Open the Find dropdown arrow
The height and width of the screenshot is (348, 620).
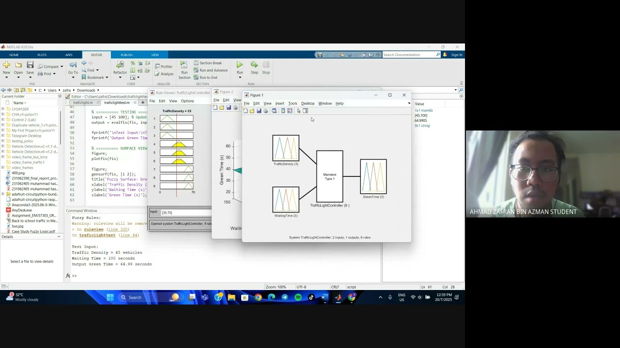(x=97, y=71)
